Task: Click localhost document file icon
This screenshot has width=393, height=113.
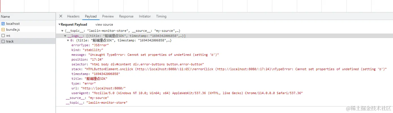Action: coord(3,24)
